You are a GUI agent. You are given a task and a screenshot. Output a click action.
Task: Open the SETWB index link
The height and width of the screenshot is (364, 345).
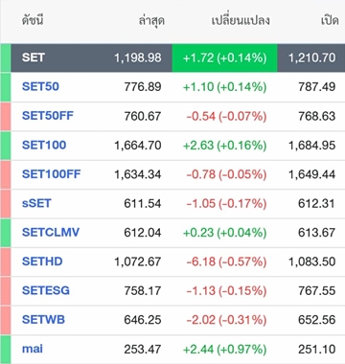43,319
